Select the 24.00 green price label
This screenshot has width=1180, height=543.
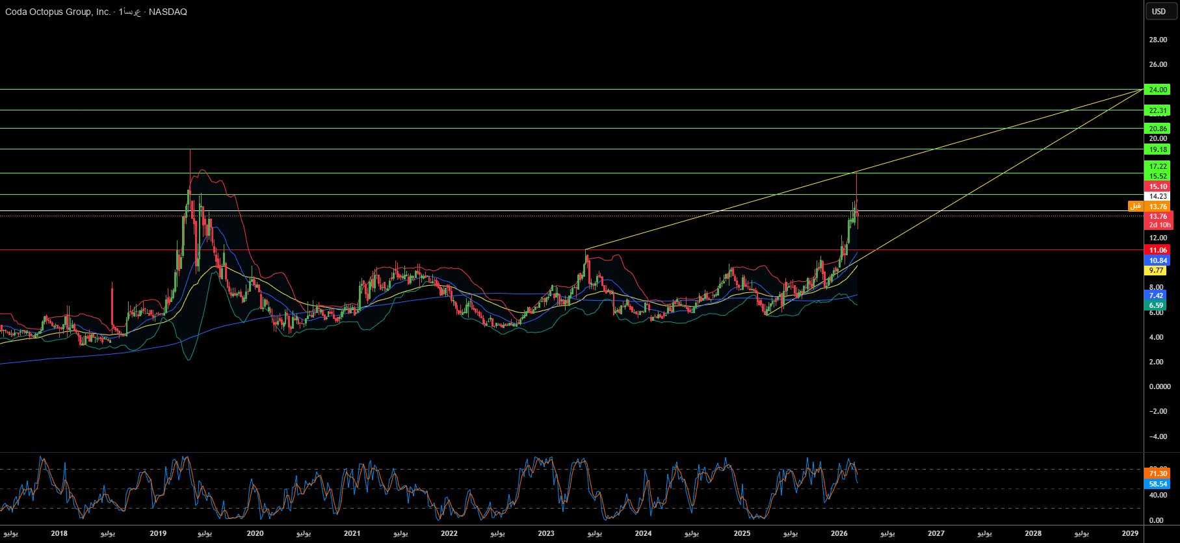[x=1158, y=90]
